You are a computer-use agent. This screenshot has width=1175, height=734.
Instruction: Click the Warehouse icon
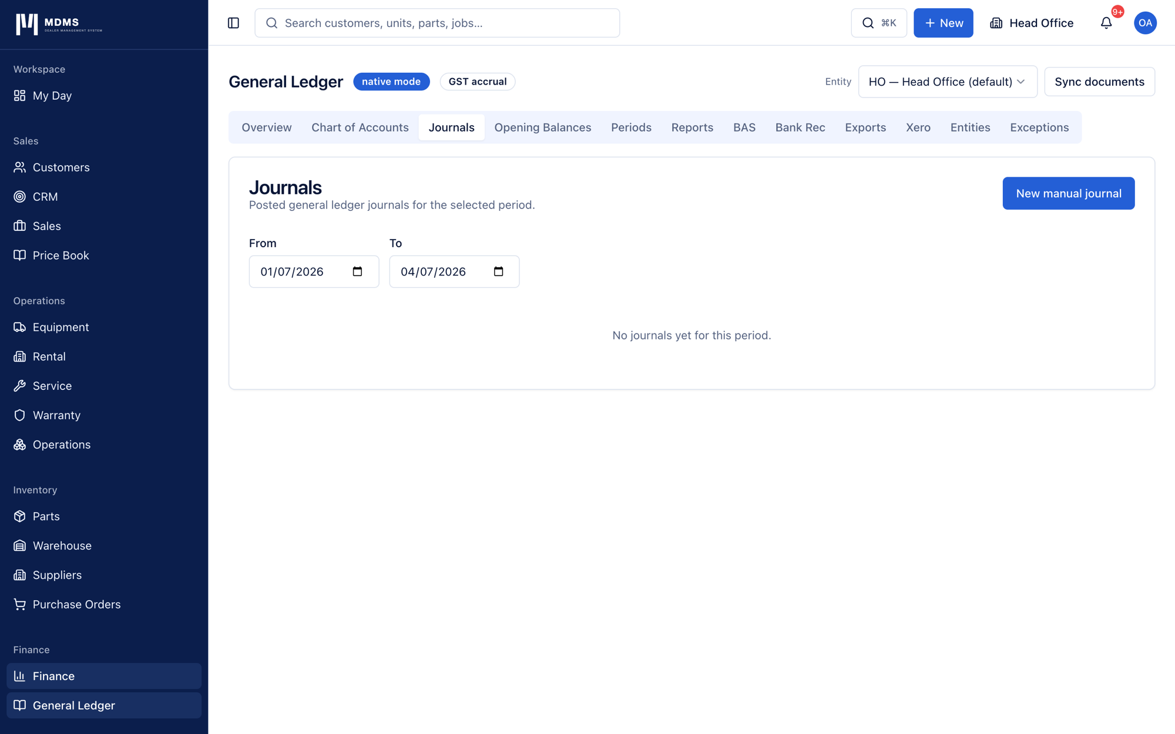pos(19,546)
